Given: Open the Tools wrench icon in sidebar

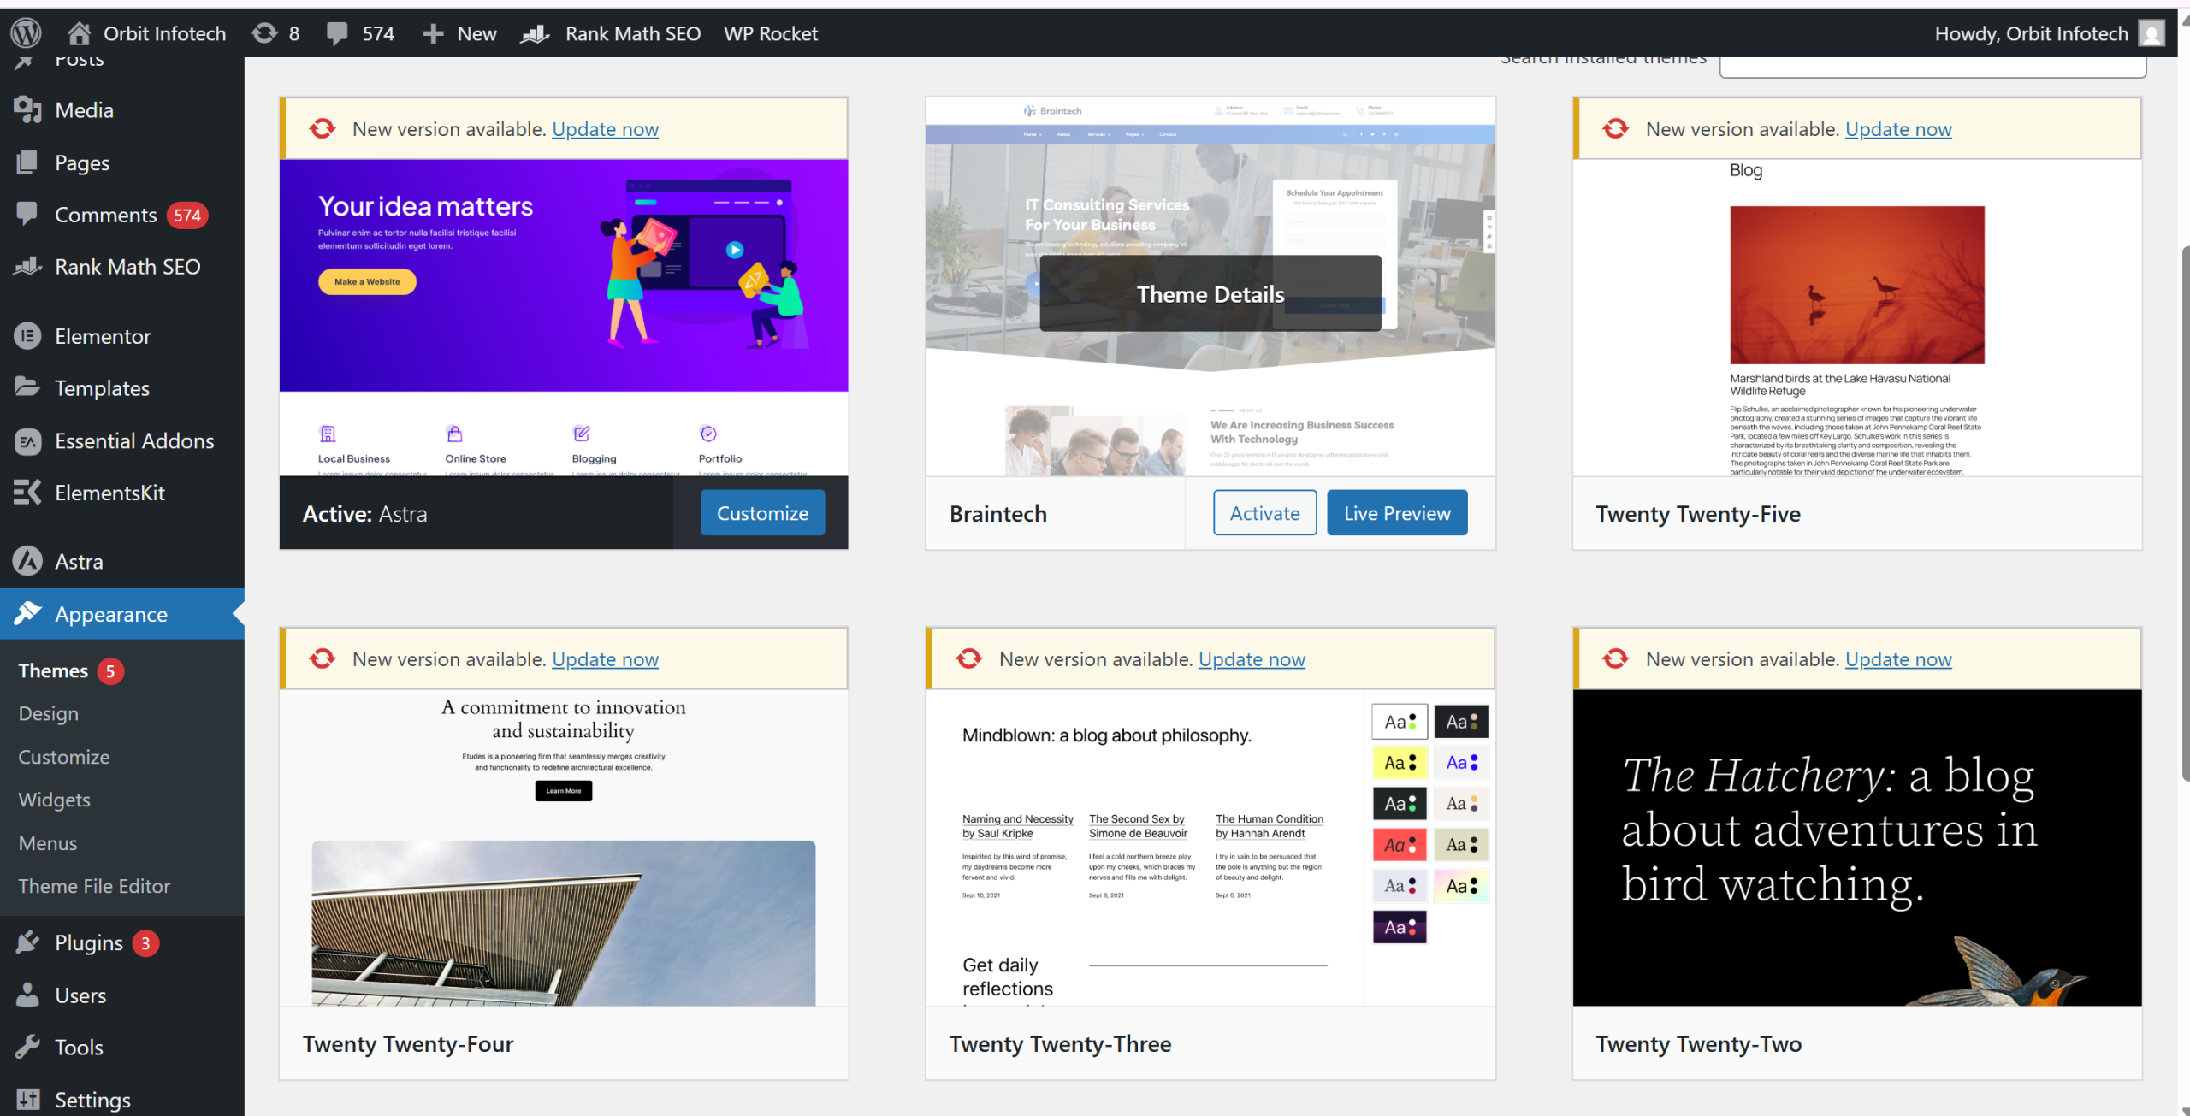Looking at the screenshot, I should coord(28,1046).
